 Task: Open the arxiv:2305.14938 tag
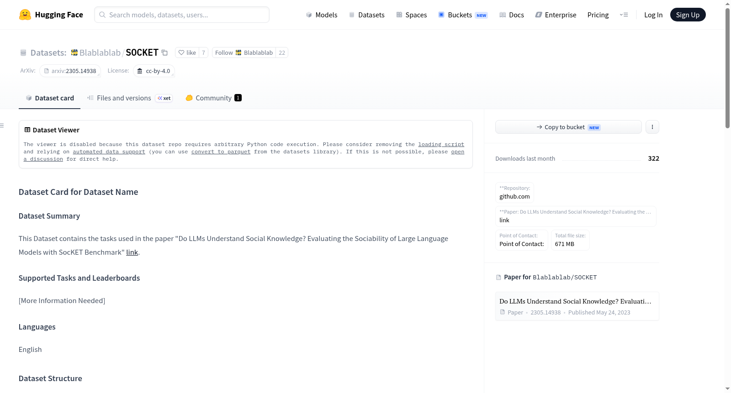(x=70, y=71)
